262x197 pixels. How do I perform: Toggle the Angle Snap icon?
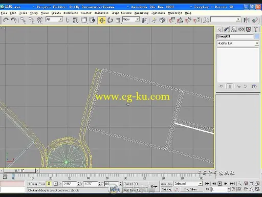click(x=180, y=20)
